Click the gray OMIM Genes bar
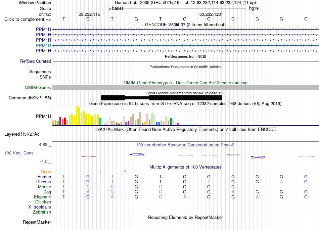This screenshot has height=230, width=319. pos(185,87)
